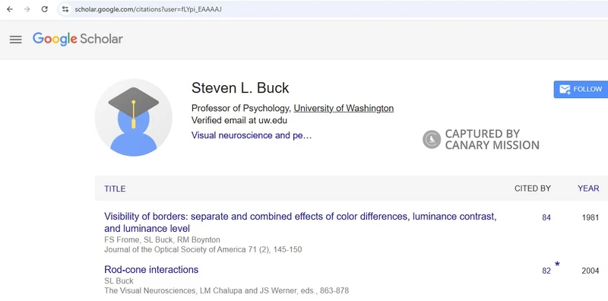View the 84 citations link
608x301 pixels.
click(x=546, y=217)
